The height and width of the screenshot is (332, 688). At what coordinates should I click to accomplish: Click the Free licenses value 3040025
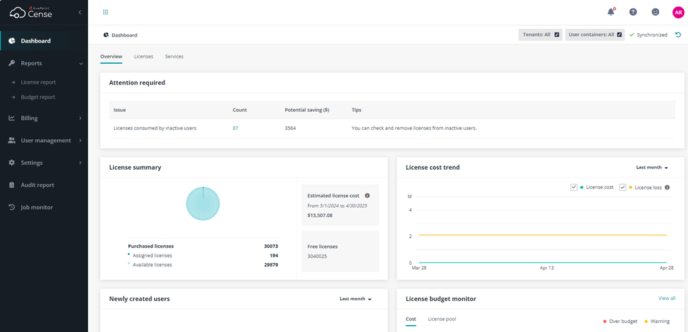317,256
